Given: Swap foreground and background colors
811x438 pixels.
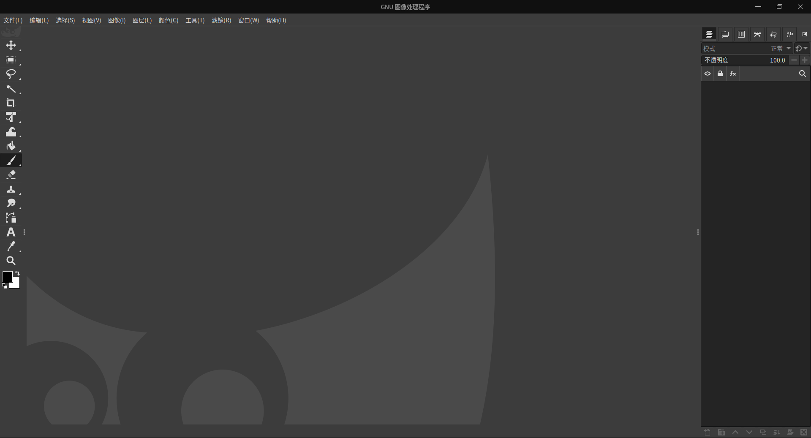Looking at the screenshot, I should 17,273.
